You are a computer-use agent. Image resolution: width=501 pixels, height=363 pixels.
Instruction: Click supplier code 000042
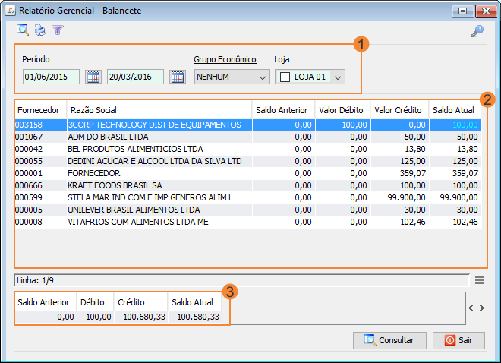tap(29, 149)
